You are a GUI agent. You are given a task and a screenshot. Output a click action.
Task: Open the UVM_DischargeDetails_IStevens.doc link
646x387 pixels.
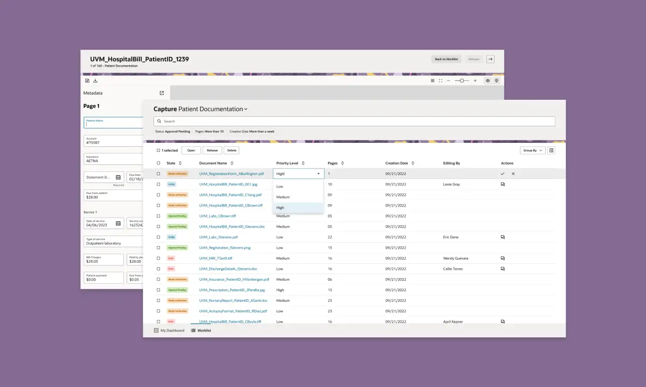click(228, 269)
